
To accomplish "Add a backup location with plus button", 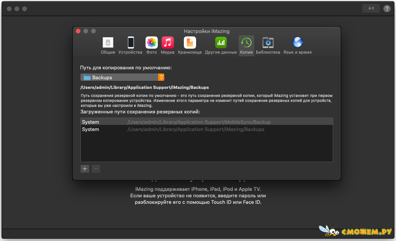I will [x=85, y=169].
